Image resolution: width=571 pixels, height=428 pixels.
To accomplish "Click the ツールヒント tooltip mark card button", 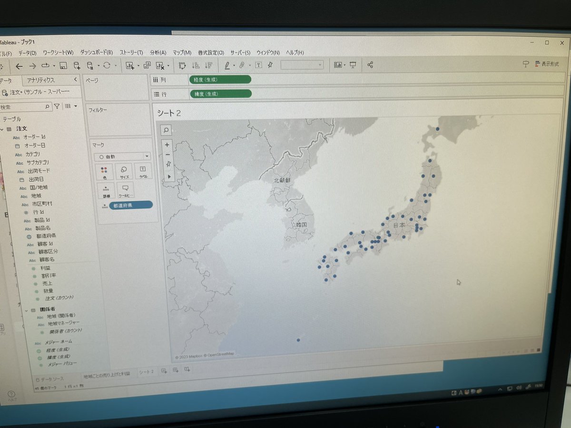I will pyautogui.click(x=126, y=191).
